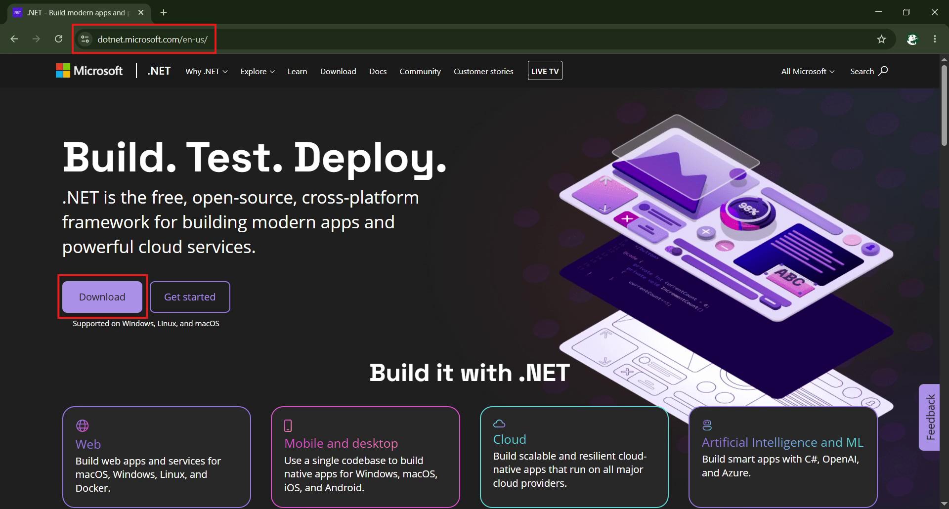The image size is (949, 509).
Task: Click the phone icon on Mobile and desktop card
Action: click(x=288, y=425)
